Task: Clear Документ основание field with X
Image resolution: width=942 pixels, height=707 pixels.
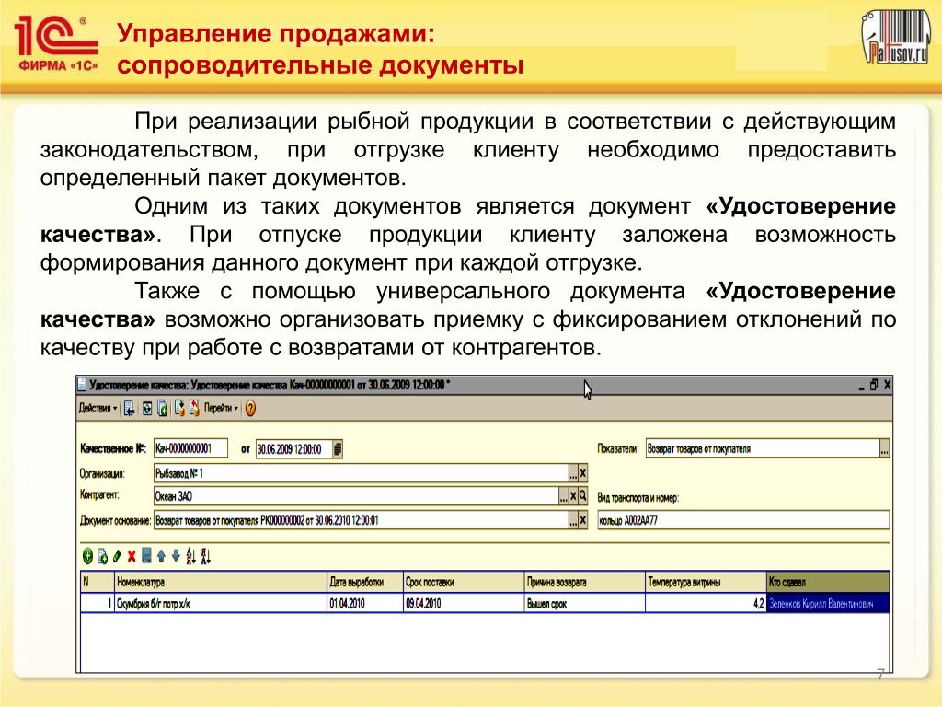Action: [x=582, y=521]
